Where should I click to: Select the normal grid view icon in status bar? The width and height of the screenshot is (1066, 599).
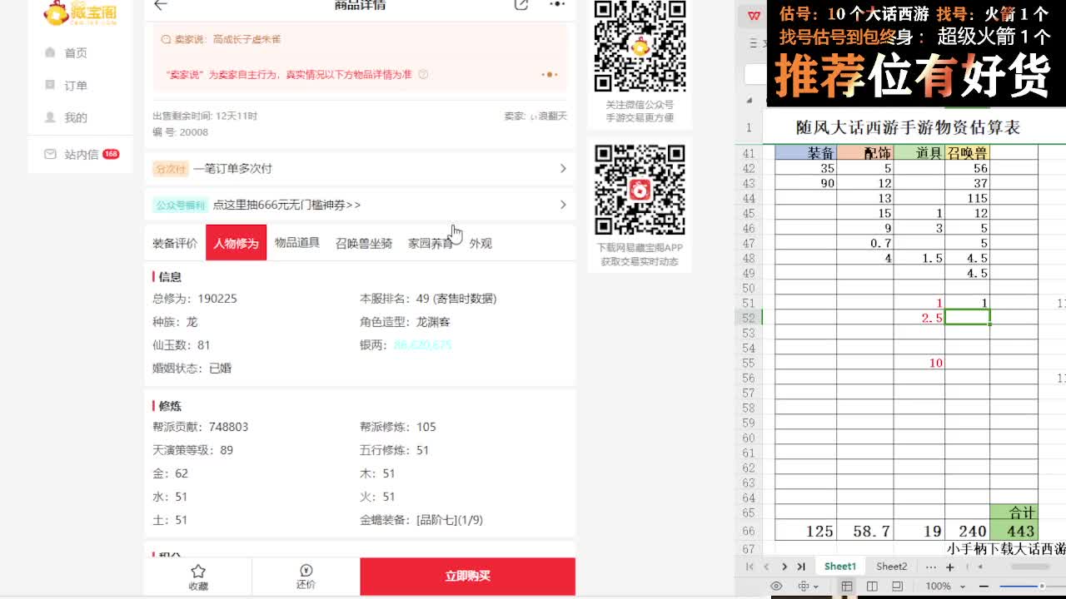pyautogui.click(x=847, y=586)
